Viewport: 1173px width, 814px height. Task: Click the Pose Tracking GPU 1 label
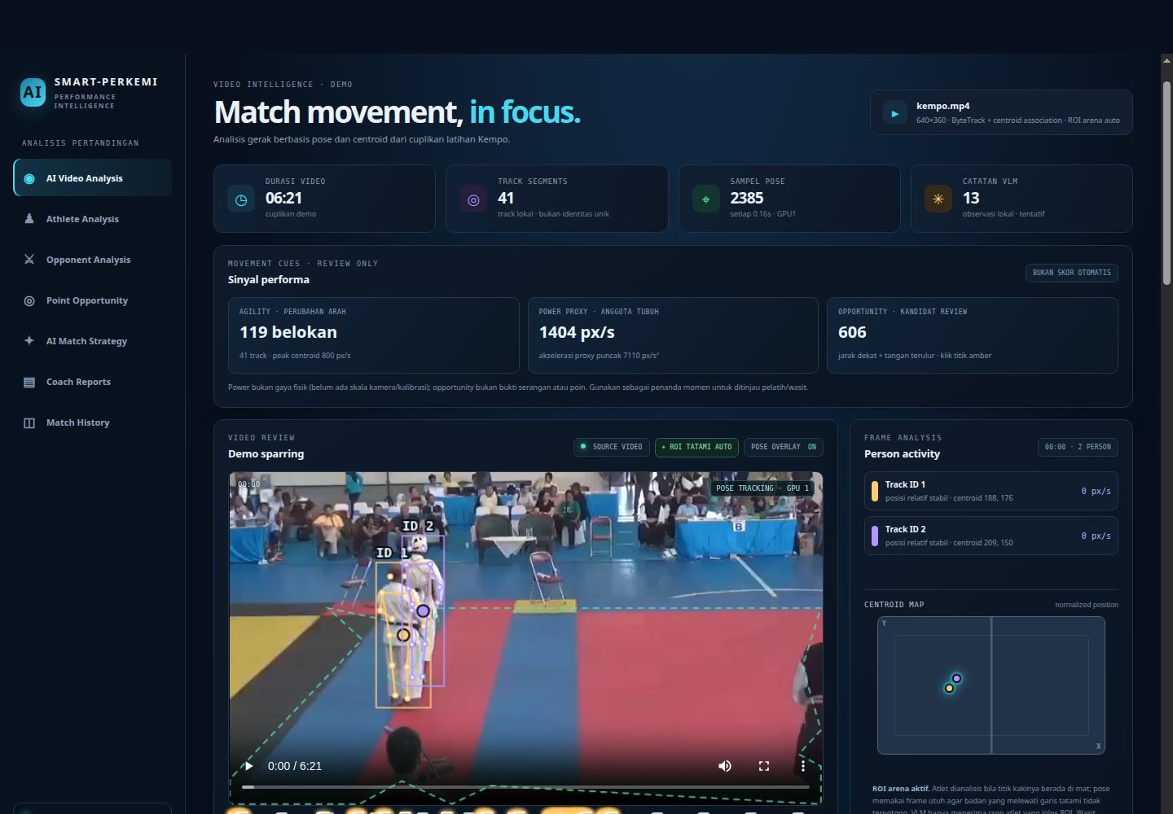tap(762, 488)
